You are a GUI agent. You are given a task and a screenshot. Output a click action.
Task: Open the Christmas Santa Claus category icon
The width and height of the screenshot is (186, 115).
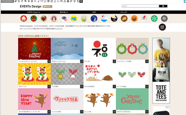(x=144, y=18)
